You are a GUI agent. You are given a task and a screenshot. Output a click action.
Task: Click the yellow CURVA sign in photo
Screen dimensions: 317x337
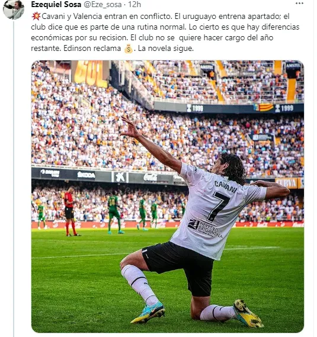[286, 183]
